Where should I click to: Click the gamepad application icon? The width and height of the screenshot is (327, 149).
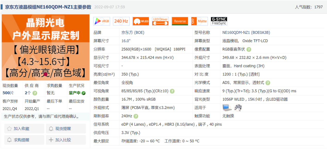pos(238,108)
